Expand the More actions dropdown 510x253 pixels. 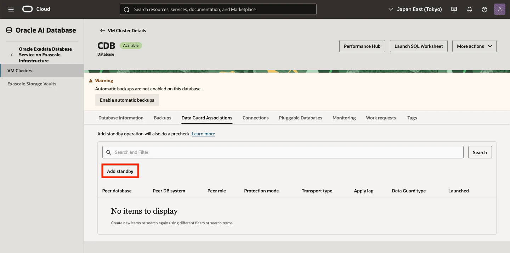(474, 46)
